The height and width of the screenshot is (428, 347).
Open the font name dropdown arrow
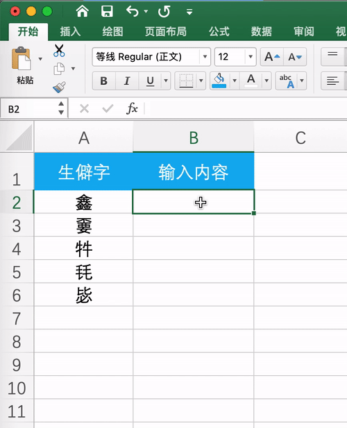pos(205,57)
